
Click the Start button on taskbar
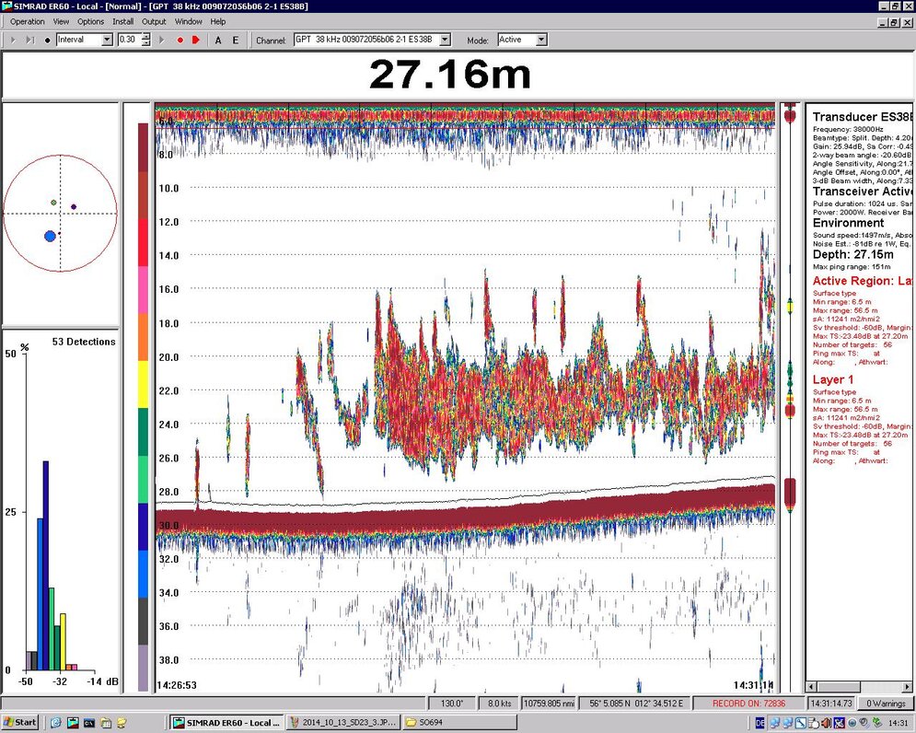pos(21,723)
